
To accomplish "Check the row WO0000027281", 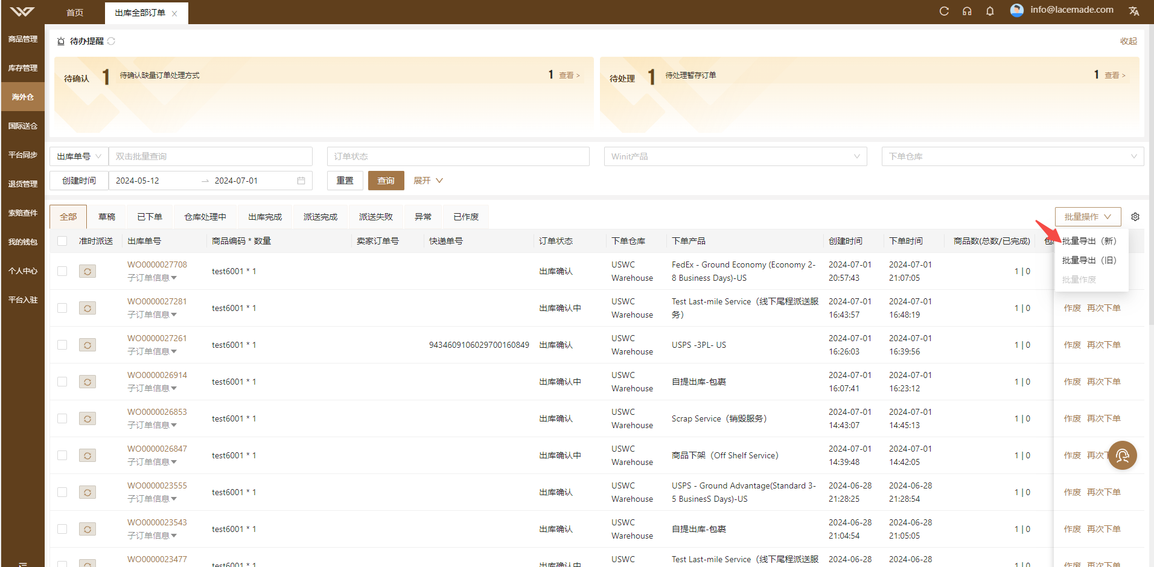I will tap(62, 308).
